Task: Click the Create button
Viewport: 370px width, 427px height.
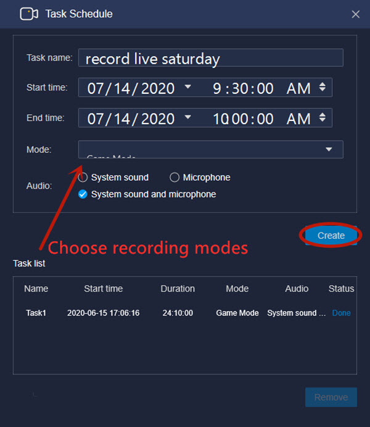Action: pos(331,236)
